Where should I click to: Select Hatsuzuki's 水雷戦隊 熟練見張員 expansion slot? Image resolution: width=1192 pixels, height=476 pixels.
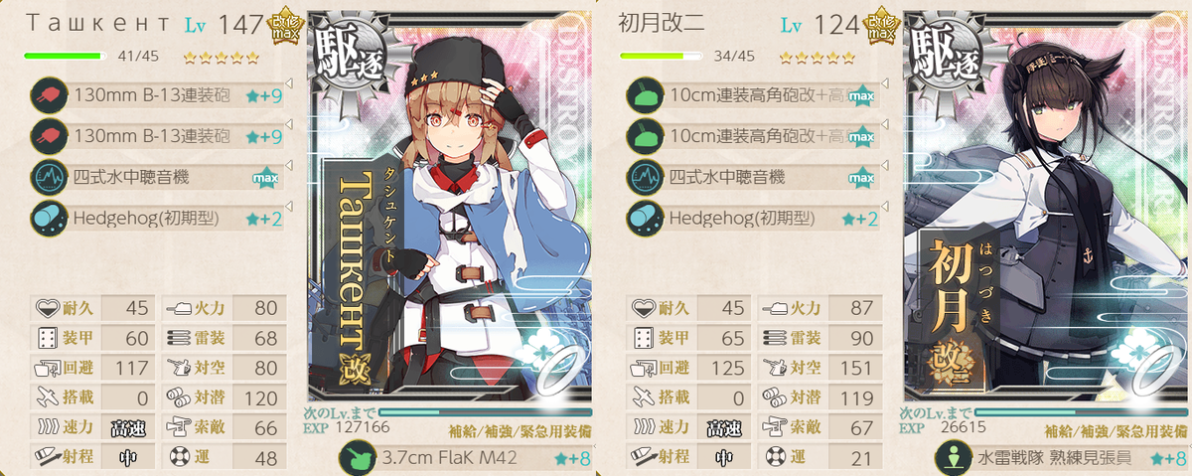coord(1063,458)
